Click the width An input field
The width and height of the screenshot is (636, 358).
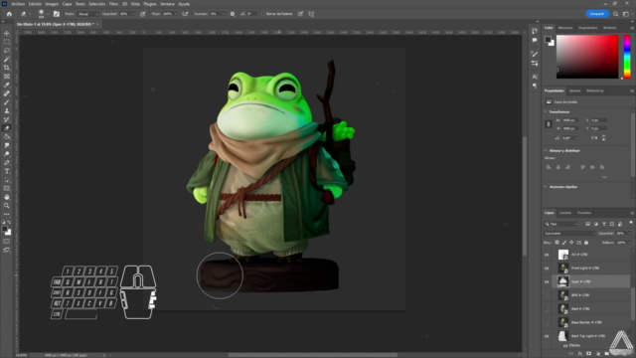tap(569, 120)
